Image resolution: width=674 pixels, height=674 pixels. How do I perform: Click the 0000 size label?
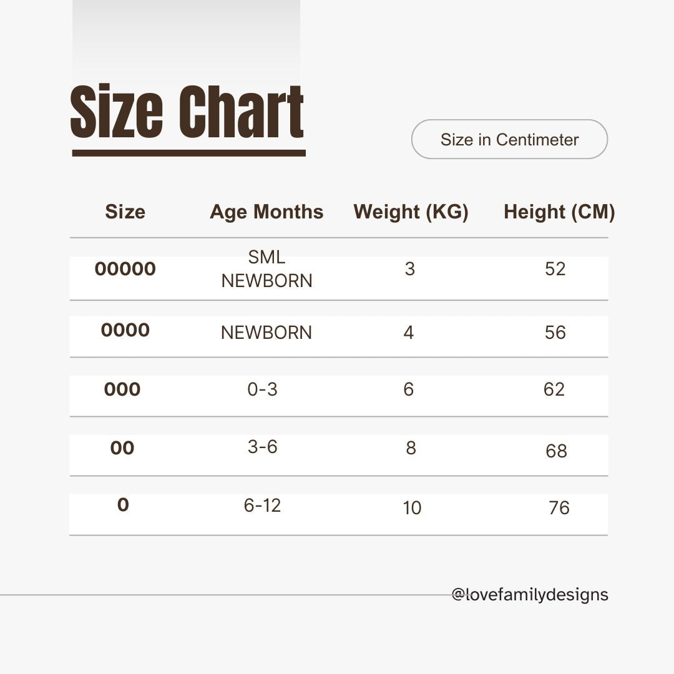[x=125, y=330]
